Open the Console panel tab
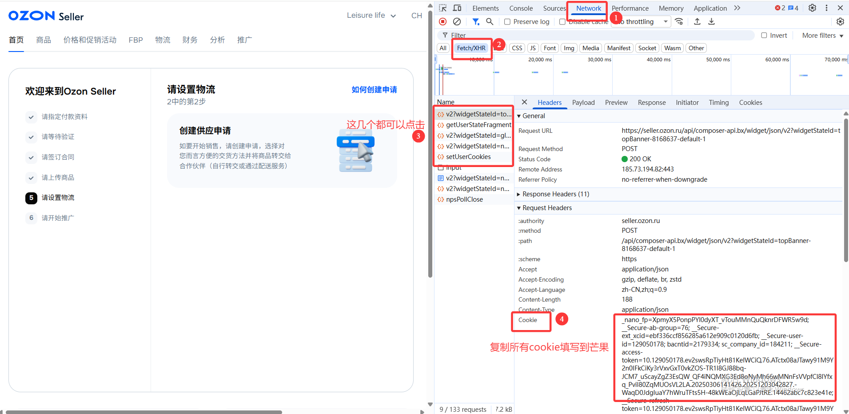The image size is (849, 414). [521, 8]
